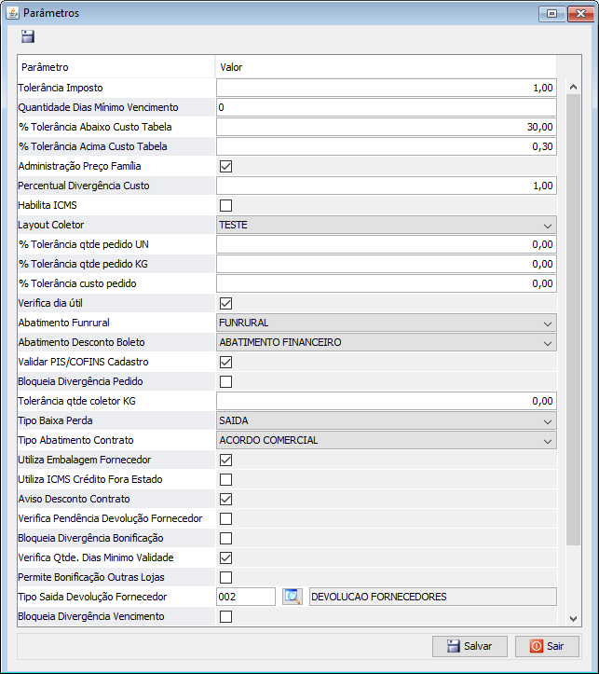Click the vertical scrollbar thumb
Image resolution: width=599 pixels, height=674 pixels.
pos(573,320)
